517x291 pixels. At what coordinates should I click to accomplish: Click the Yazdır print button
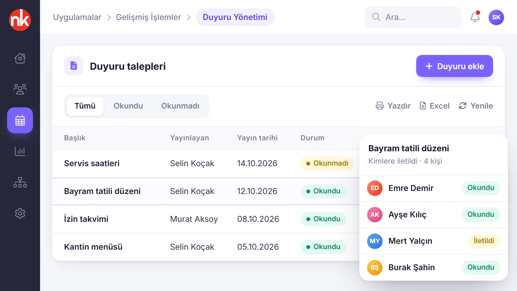click(393, 106)
